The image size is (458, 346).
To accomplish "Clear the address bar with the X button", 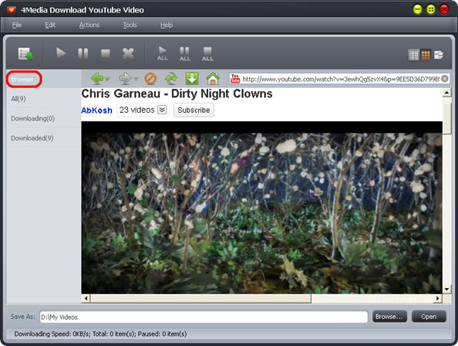I will point(445,78).
